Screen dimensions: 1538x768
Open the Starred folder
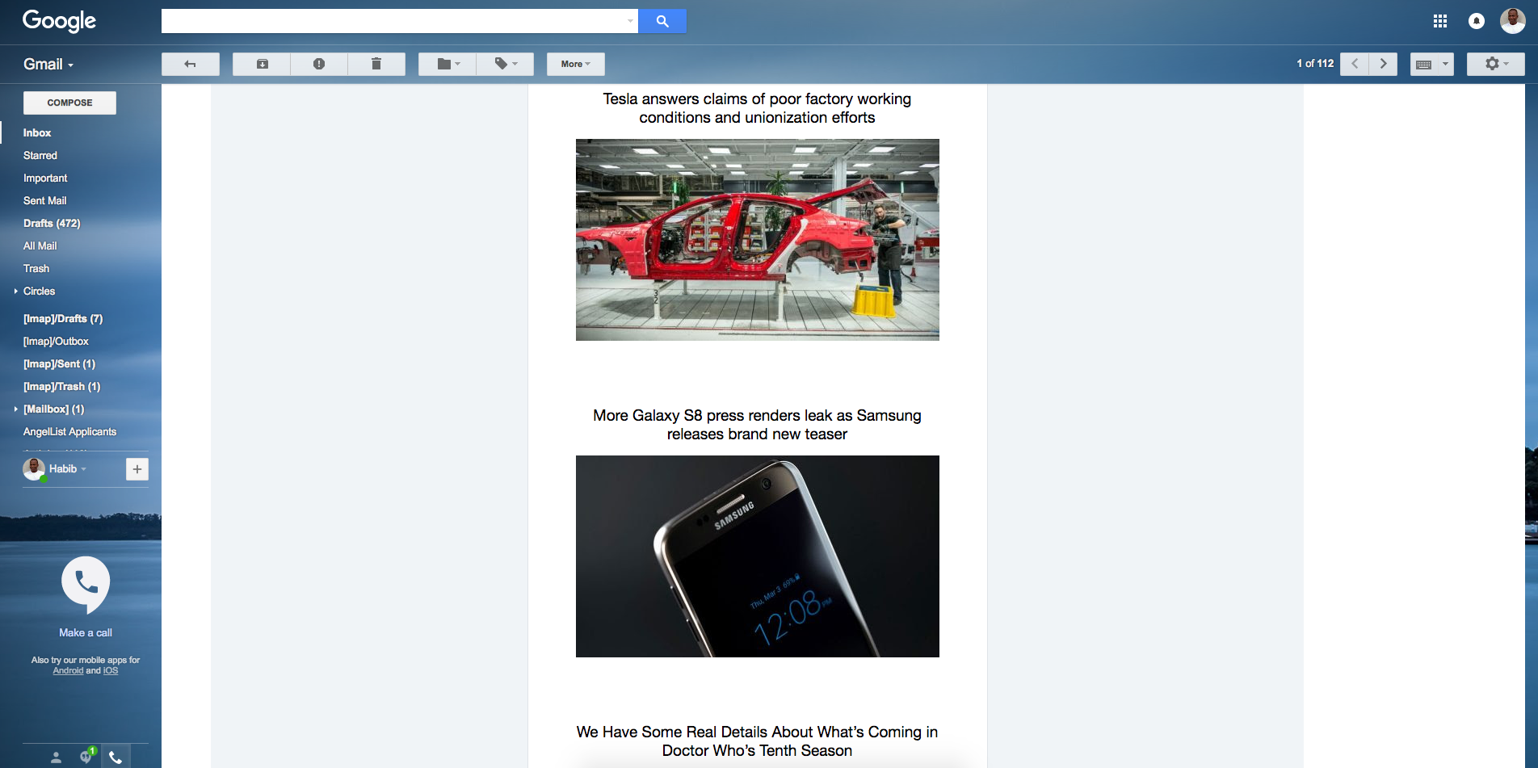[x=40, y=155]
